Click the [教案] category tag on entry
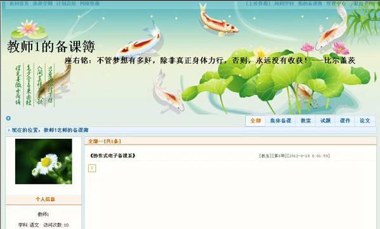Viewport: 380px width, 229px height. (265, 156)
